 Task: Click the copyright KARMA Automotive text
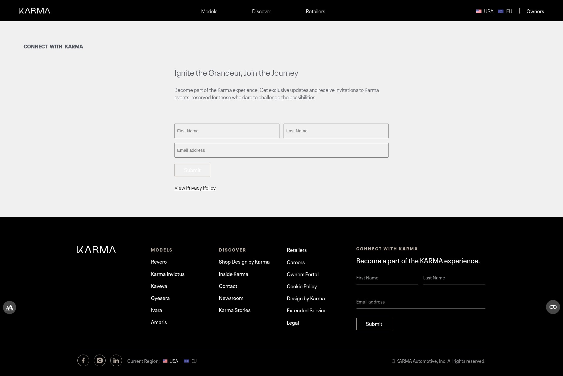pos(438,361)
